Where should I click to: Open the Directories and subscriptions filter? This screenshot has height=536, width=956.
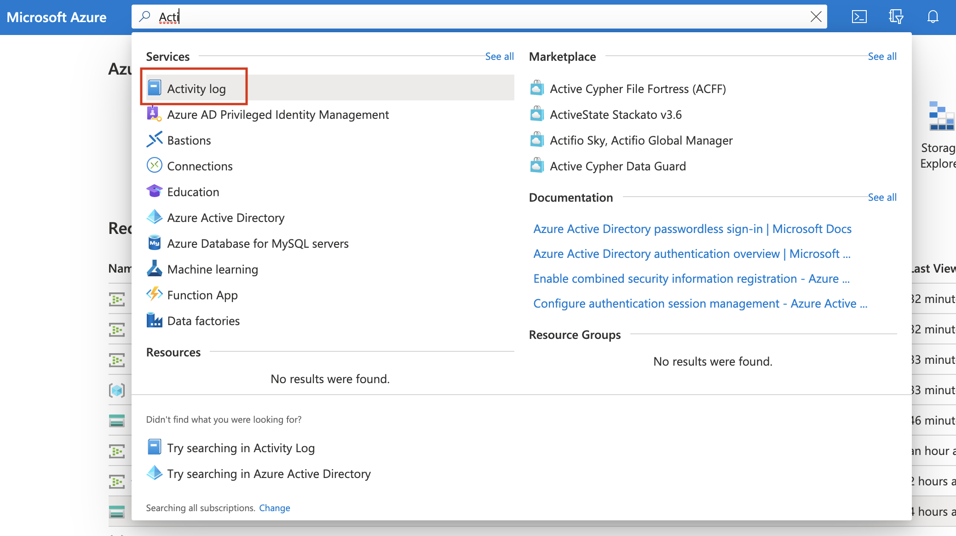pyautogui.click(x=896, y=17)
